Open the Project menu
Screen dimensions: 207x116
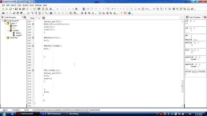coord(26,5)
